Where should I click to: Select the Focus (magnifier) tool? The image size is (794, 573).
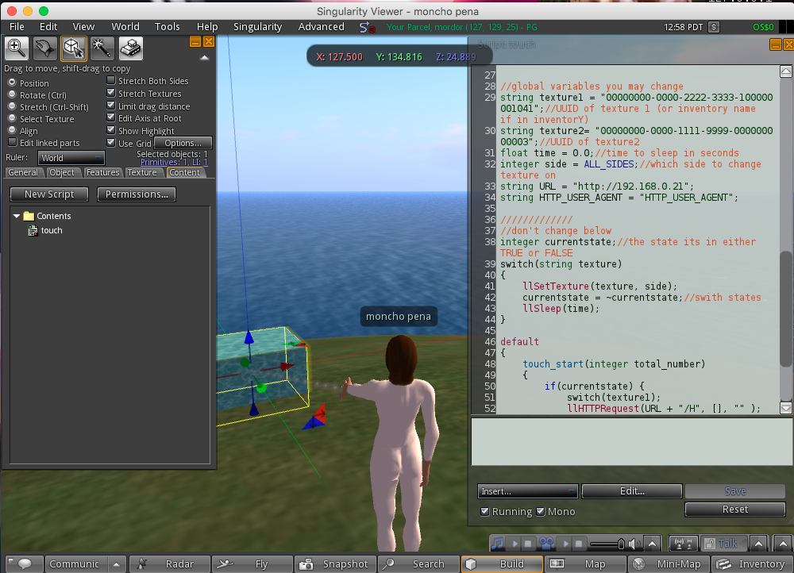point(16,48)
